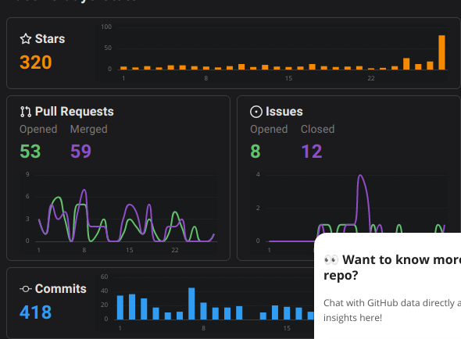The width and height of the screenshot is (461, 339).
Task: Click the Closed label under Issues
Action: pos(318,130)
